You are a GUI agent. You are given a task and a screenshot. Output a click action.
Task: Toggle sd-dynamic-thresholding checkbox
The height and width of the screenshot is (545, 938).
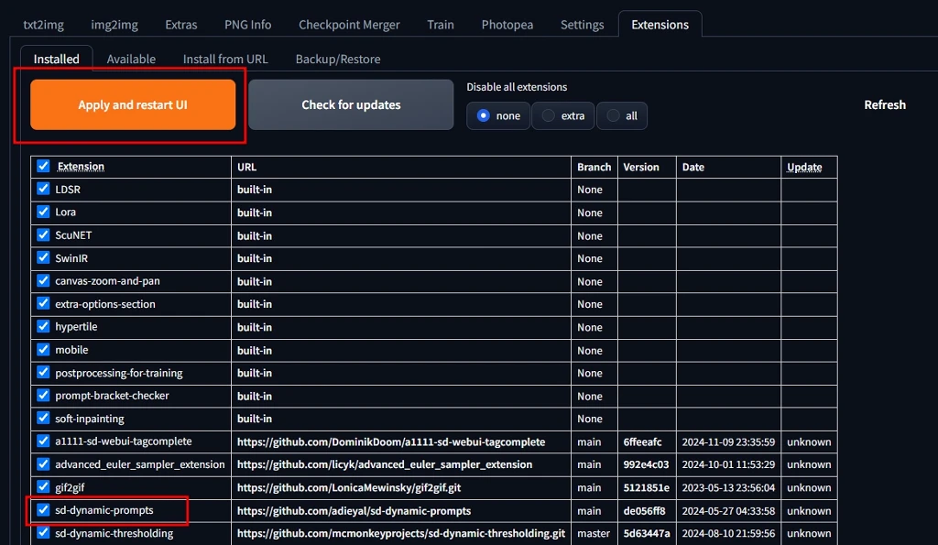(43, 532)
